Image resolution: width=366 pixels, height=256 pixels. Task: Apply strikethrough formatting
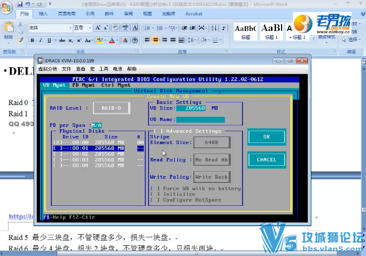click(x=62, y=41)
